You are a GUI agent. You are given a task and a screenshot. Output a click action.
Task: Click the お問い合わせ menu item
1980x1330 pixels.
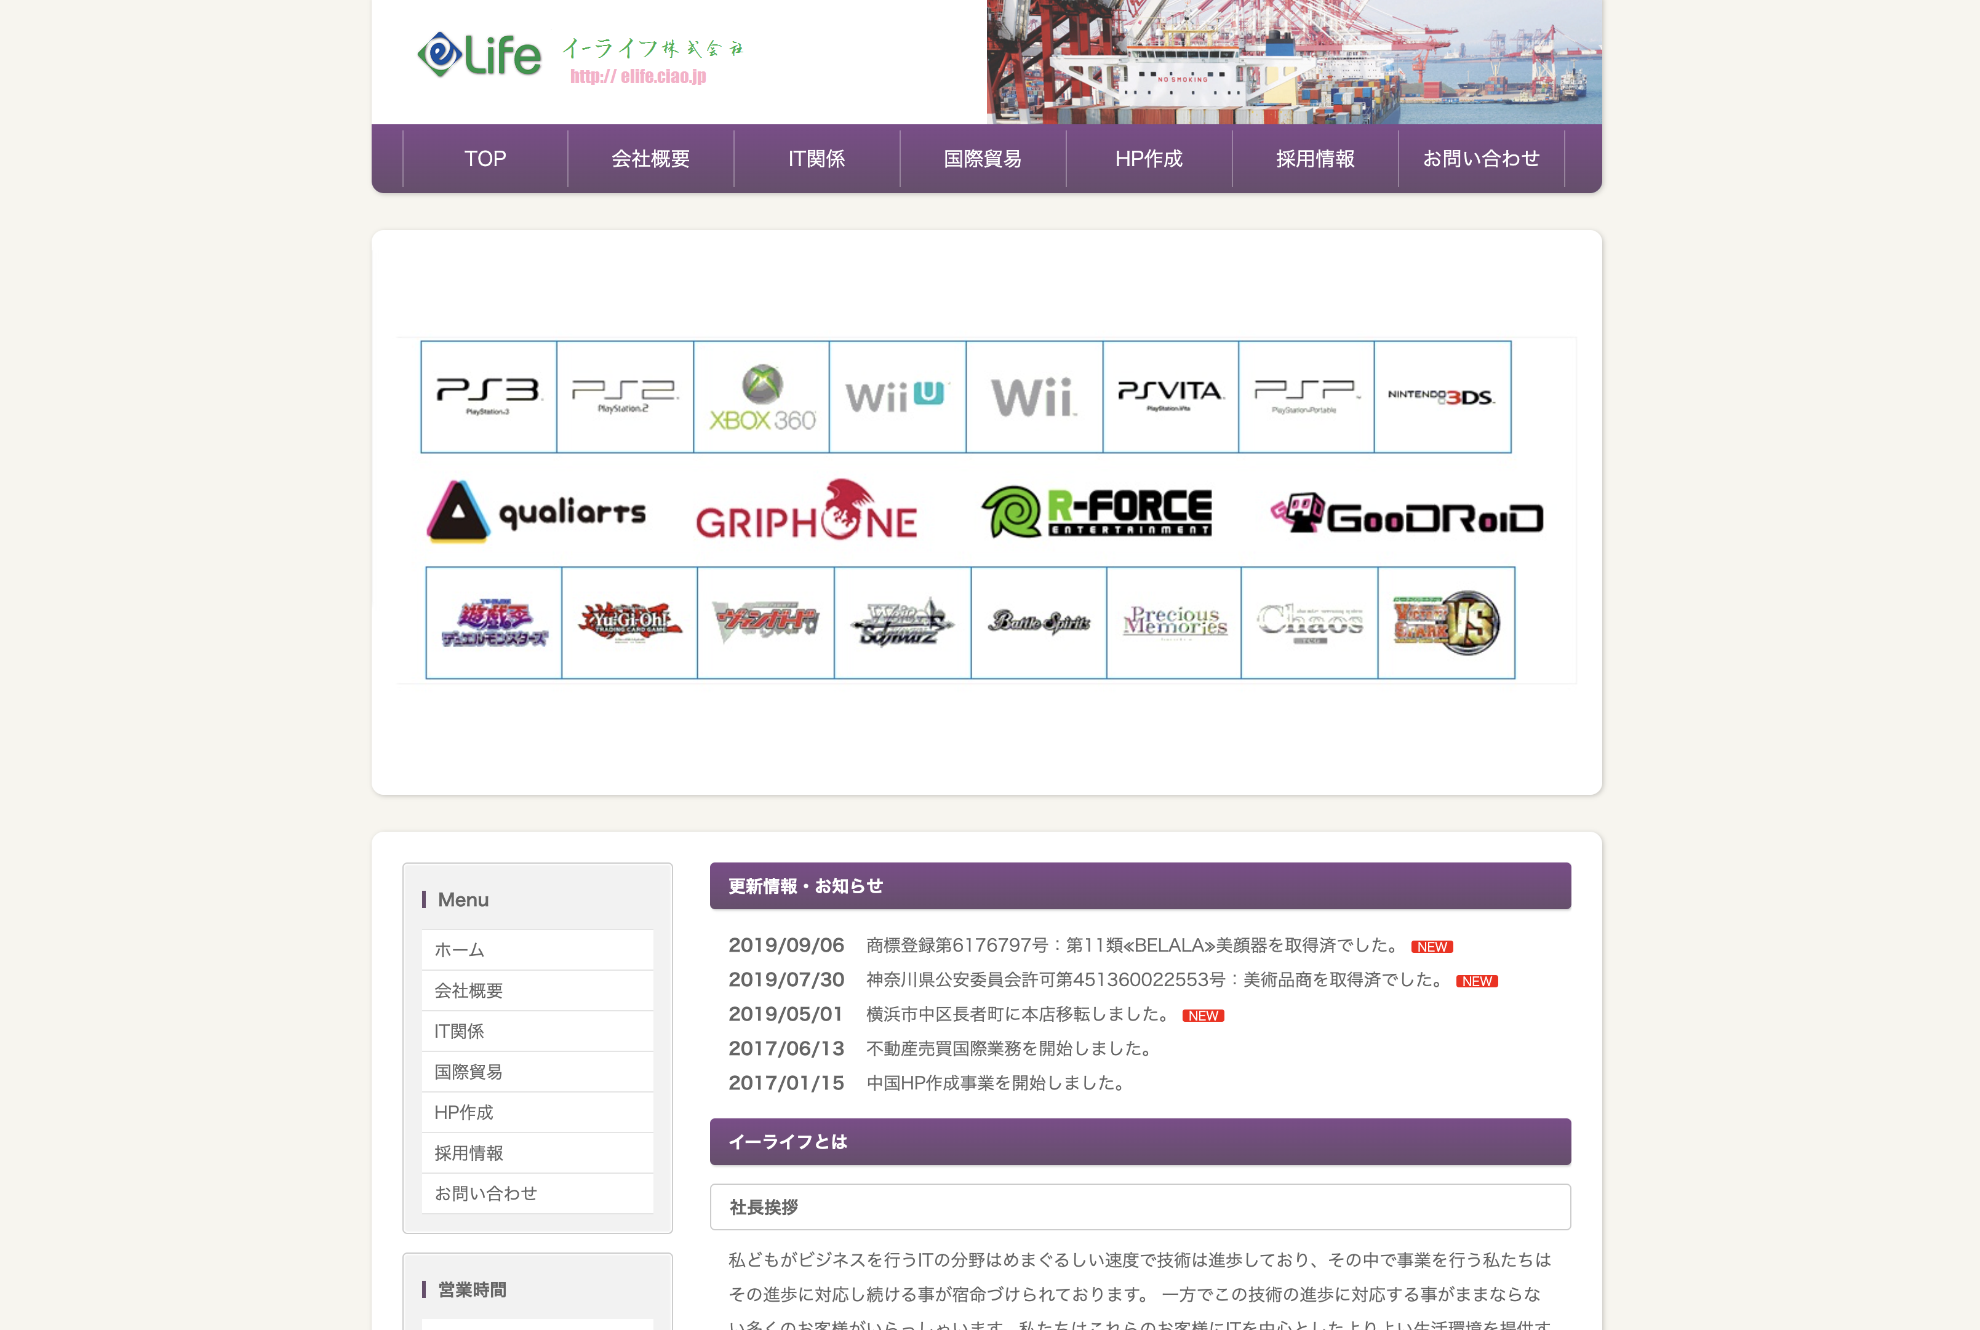pyautogui.click(x=1480, y=157)
